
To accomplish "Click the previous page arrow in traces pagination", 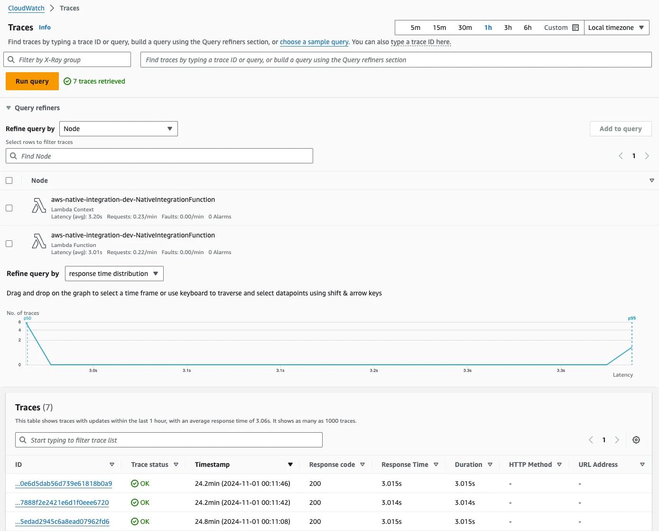I will pos(591,440).
